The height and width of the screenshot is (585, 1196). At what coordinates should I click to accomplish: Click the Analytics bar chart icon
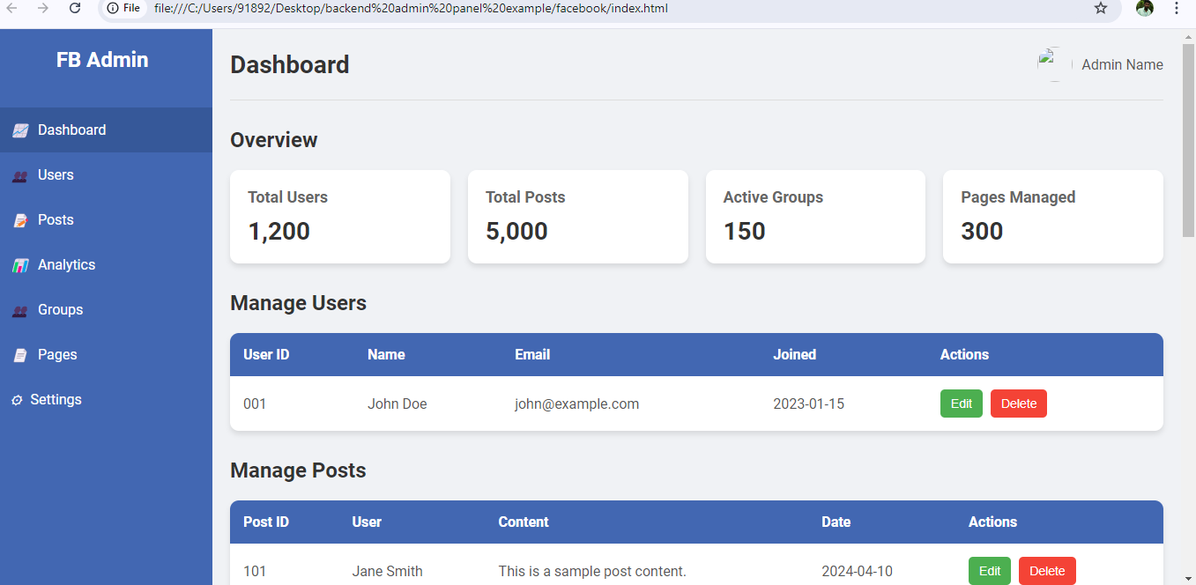[20, 265]
